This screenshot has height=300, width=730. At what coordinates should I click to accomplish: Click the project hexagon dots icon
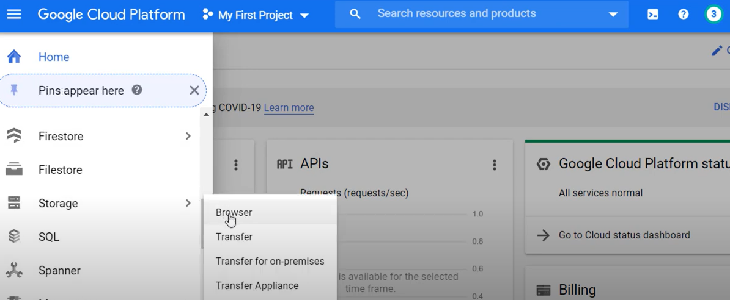tap(208, 15)
